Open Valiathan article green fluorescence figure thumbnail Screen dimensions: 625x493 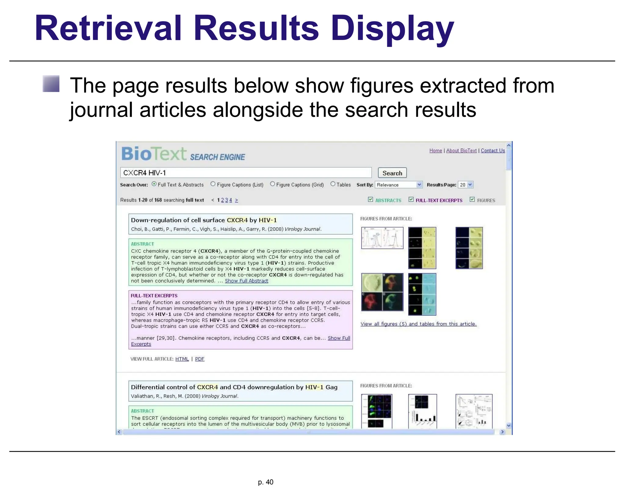click(x=377, y=411)
